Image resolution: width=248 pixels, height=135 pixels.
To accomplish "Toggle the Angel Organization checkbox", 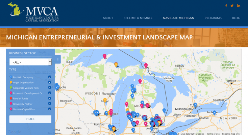I will point(50,82).
